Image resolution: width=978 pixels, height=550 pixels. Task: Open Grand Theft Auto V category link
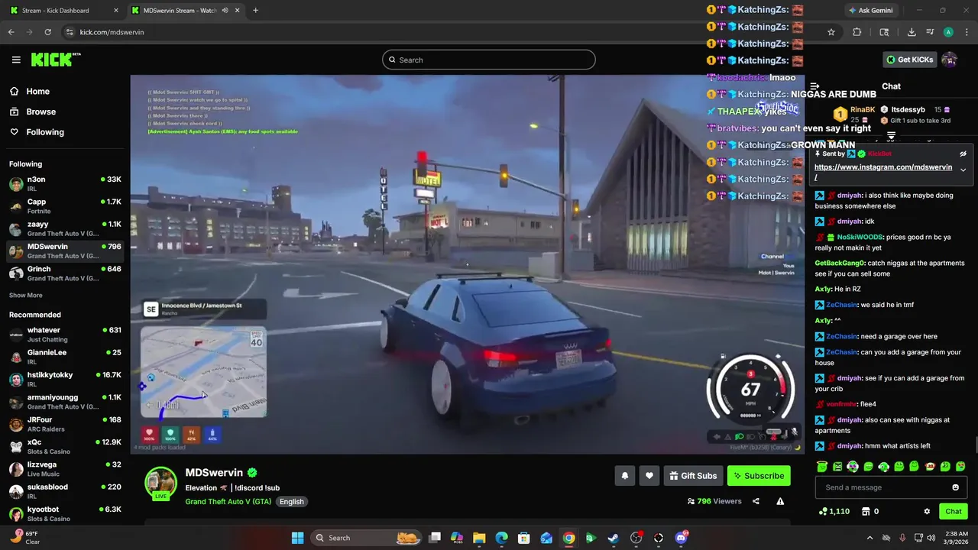(x=228, y=502)
